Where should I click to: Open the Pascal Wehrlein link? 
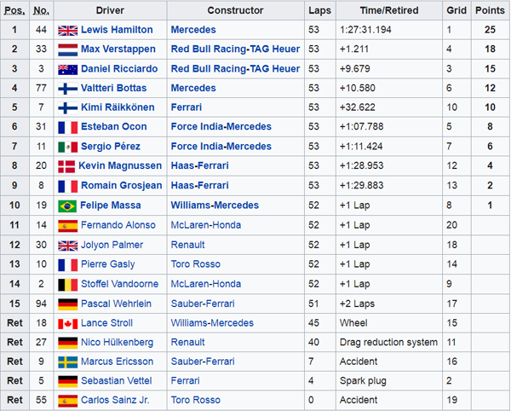116,304
